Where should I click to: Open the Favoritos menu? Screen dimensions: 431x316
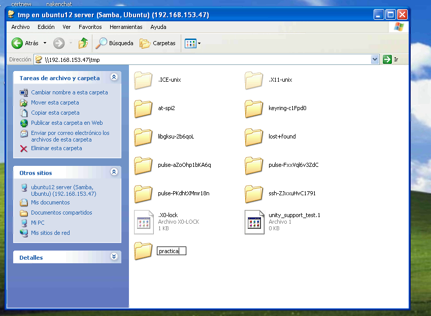(90, 27)
